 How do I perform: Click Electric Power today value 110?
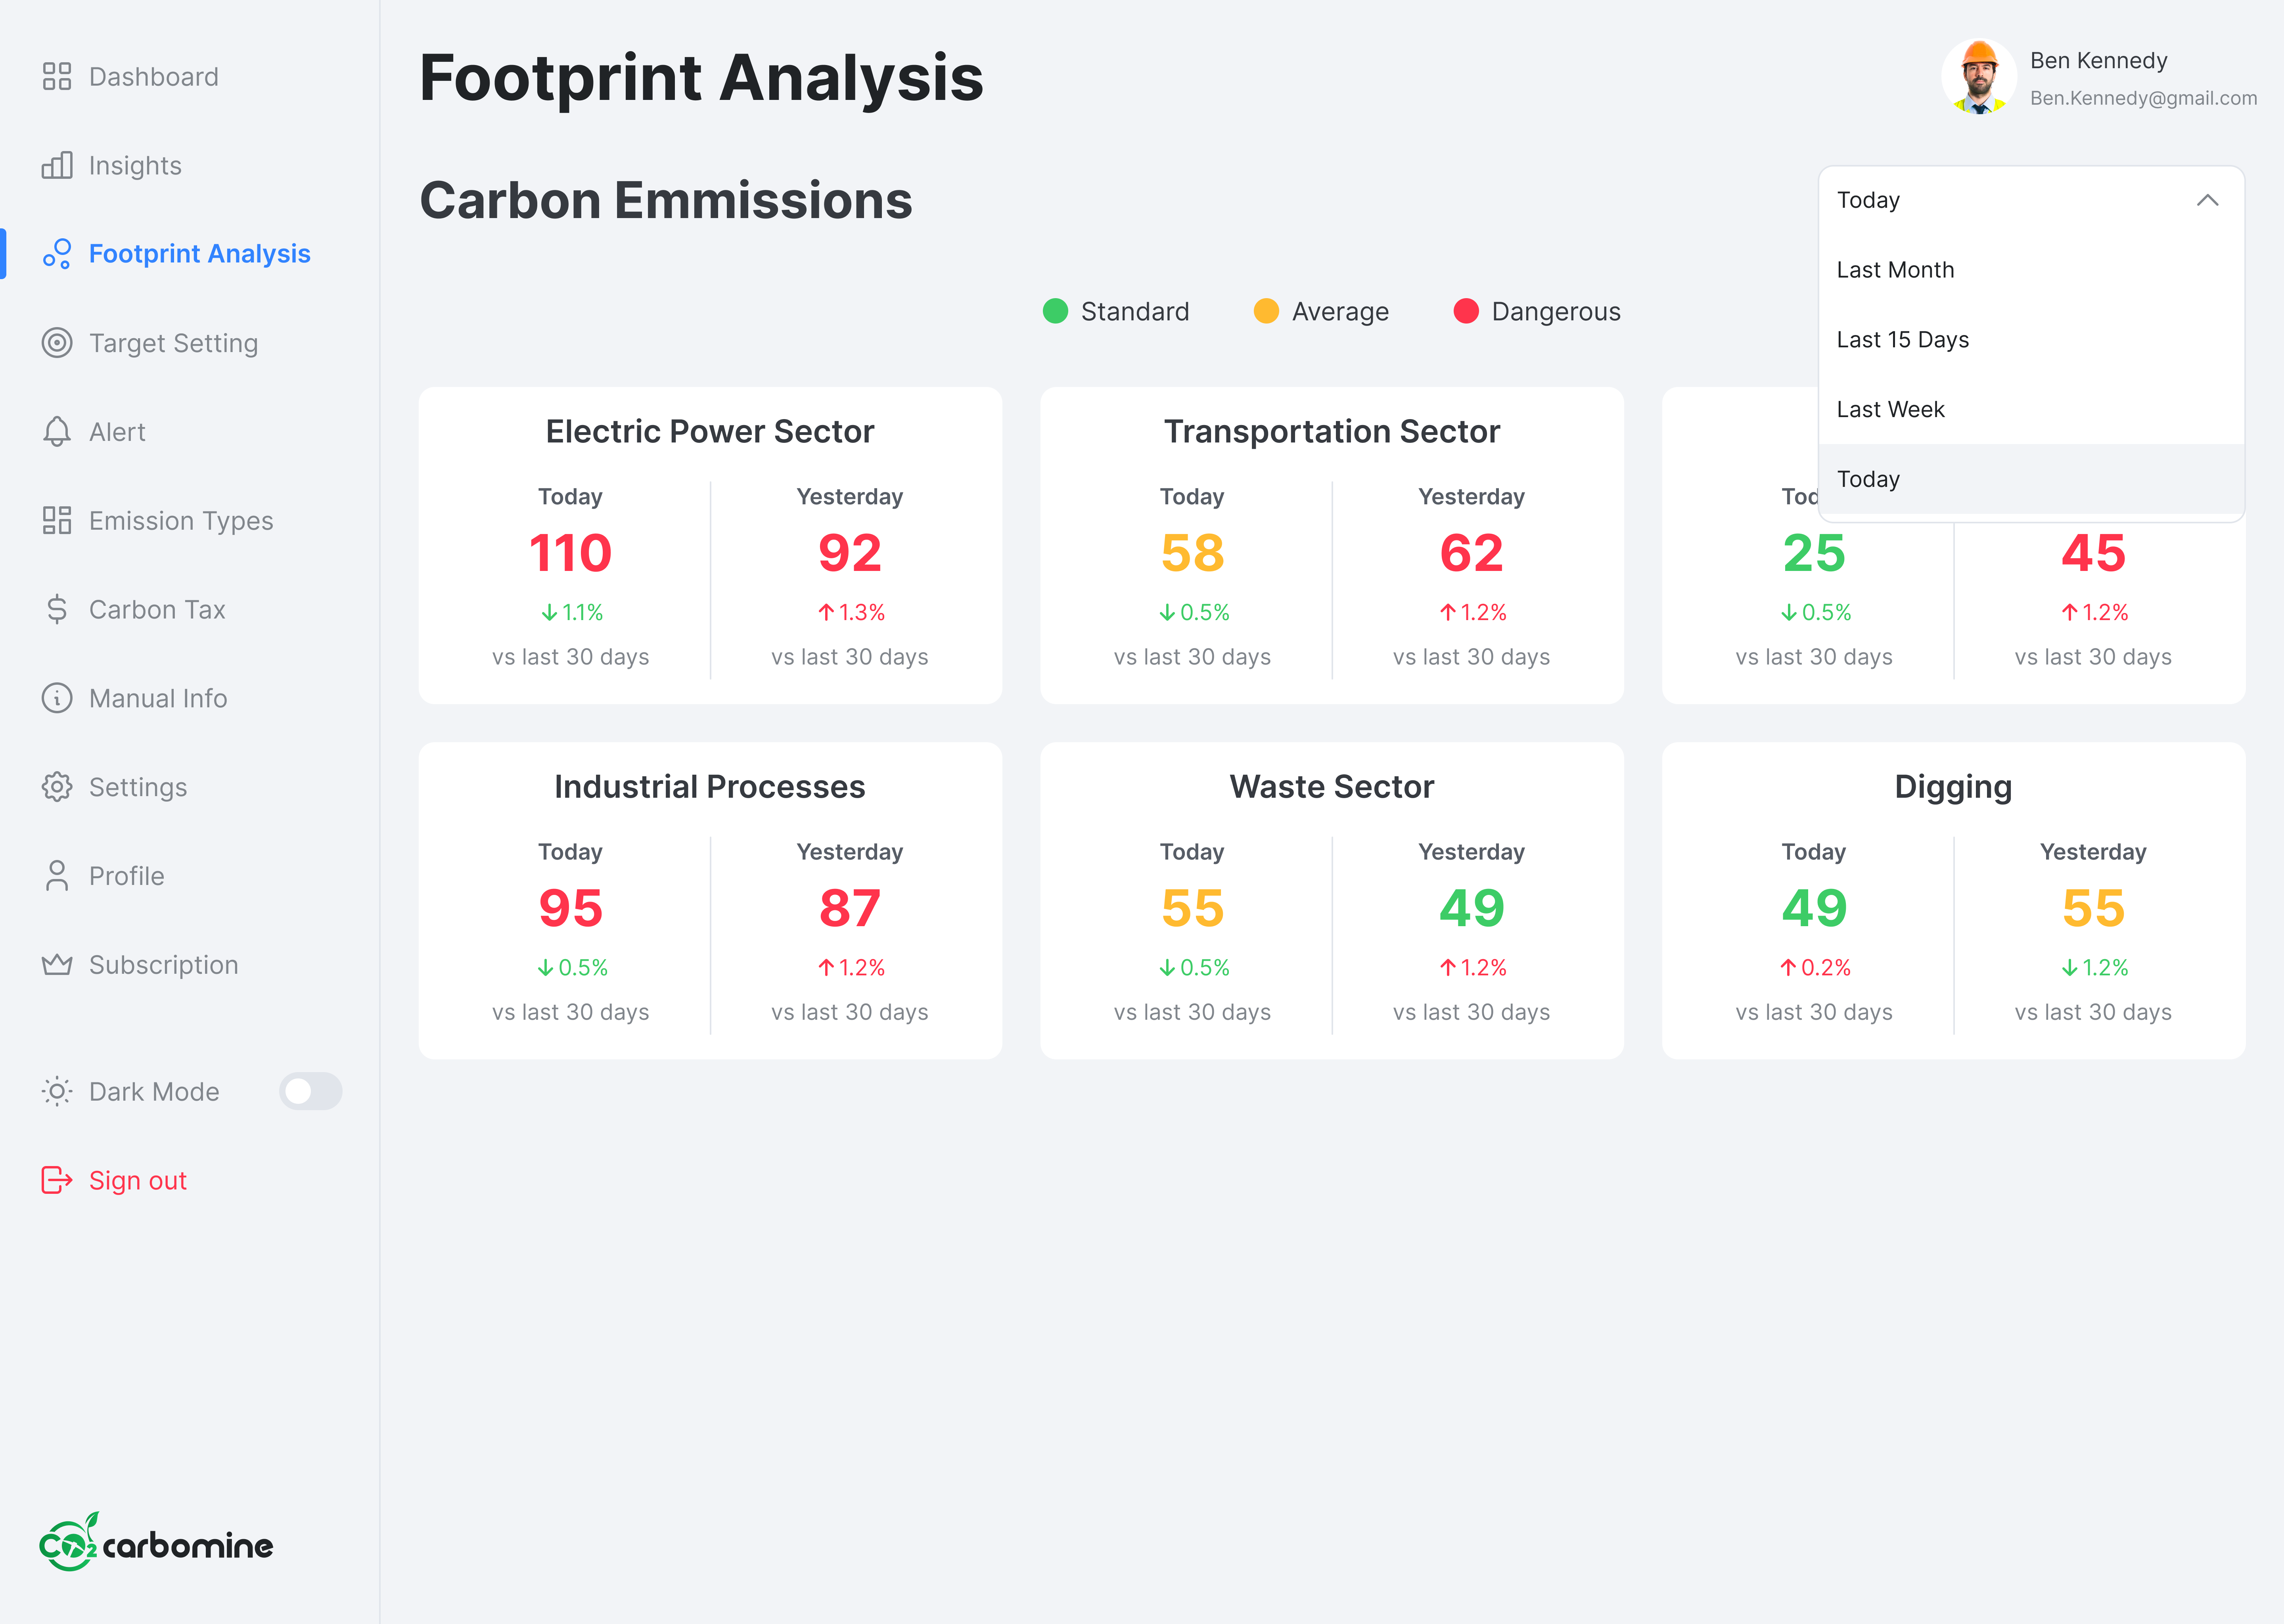click(570, 553)
